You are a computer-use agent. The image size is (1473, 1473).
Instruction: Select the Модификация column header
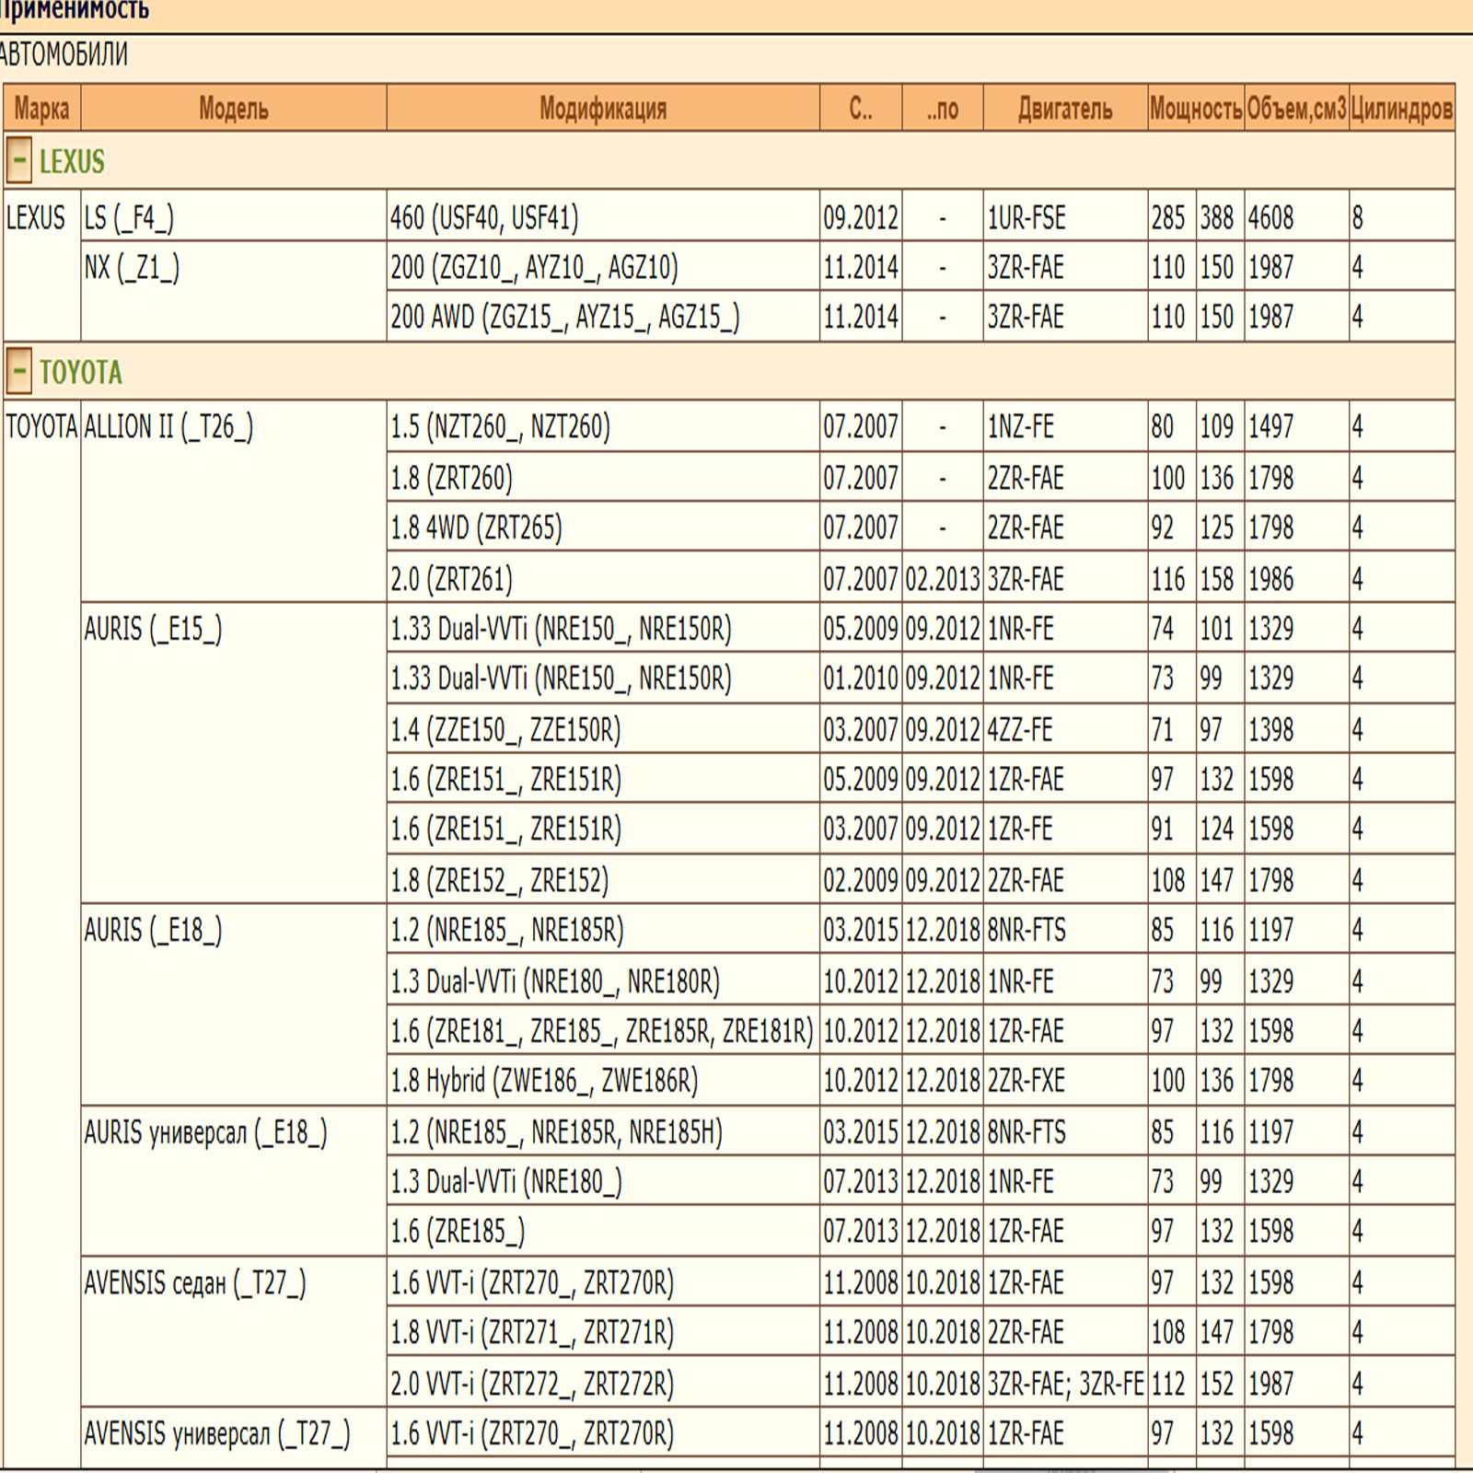pyautogui.click(x=602, y=109)
